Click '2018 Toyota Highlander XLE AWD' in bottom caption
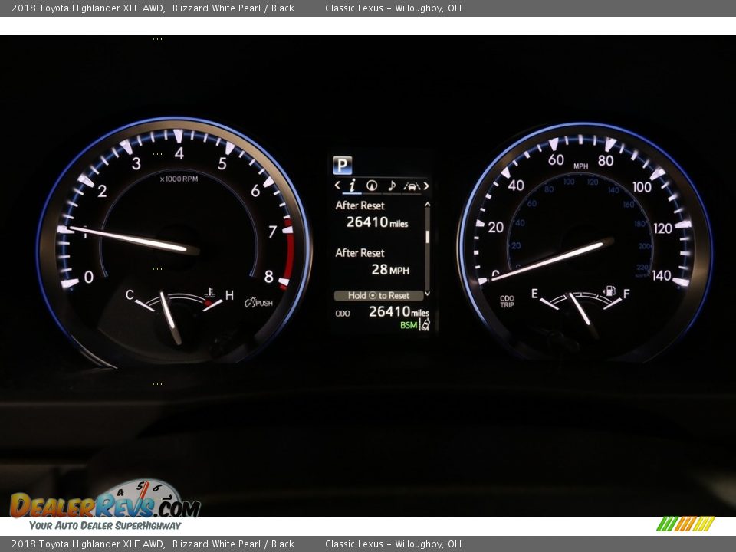736x552 pixels. click(x=87, y=544)
